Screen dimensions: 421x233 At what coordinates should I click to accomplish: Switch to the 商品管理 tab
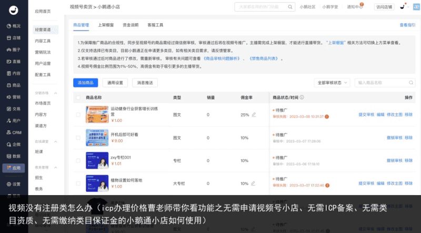[x=81, y=25]
